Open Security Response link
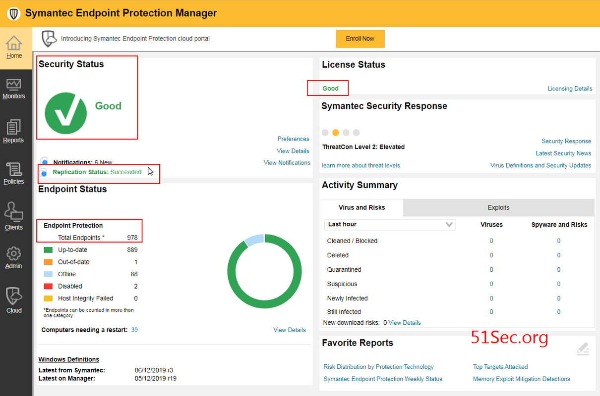The width and height of the screenshot is (600, 396). click(566, 141)
